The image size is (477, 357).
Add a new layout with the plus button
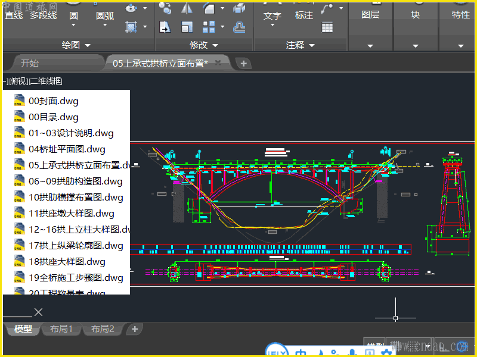pyautogui.click(x=135, y=329)
